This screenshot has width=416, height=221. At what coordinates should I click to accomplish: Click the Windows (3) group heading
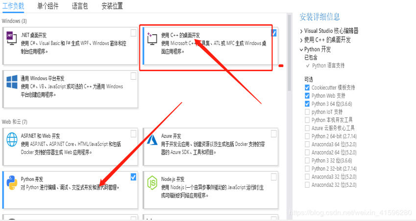(14, 21)
